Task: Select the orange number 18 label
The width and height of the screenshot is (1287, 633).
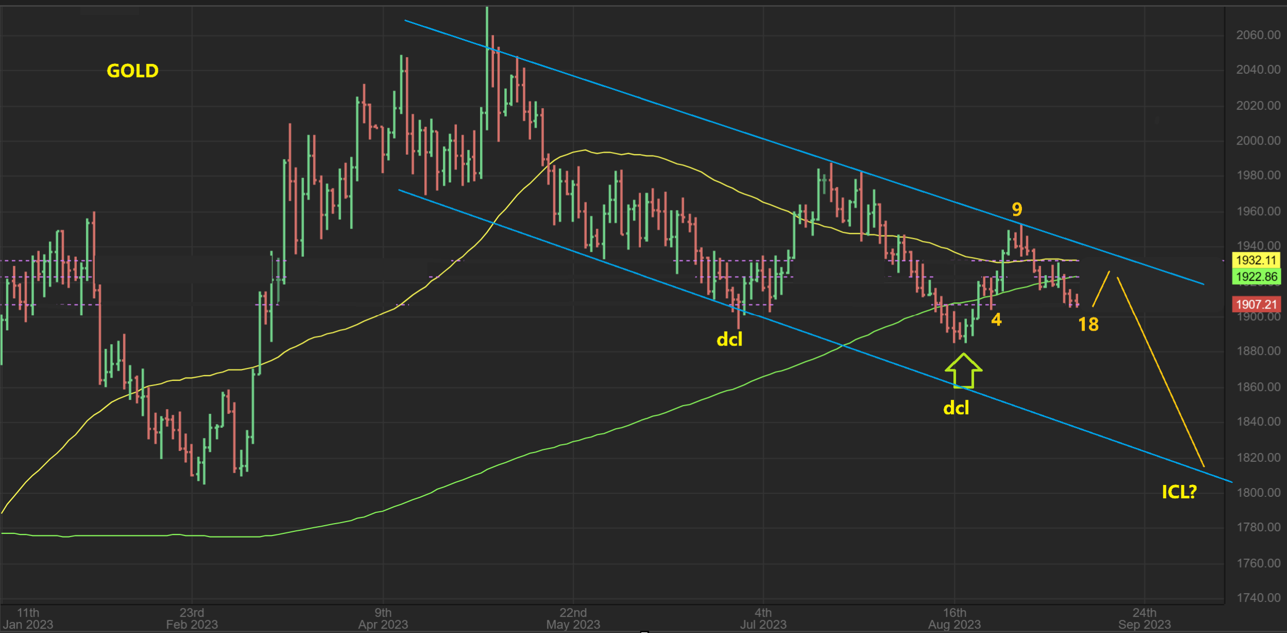Action: click(x=1088, y=324)
